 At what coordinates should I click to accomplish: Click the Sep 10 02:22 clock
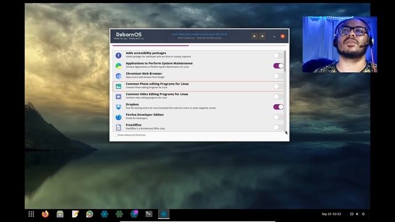pyautogui.click(x=331, y=214)
